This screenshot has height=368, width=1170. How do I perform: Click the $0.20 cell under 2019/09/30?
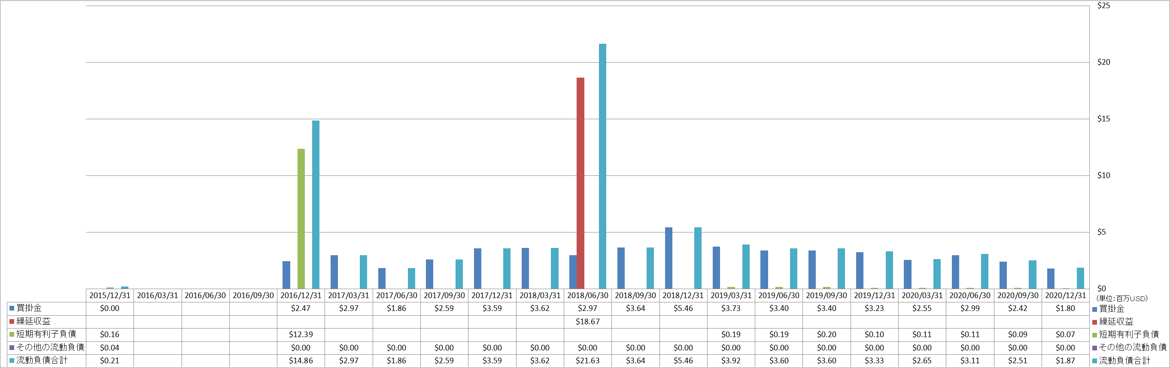827,335
